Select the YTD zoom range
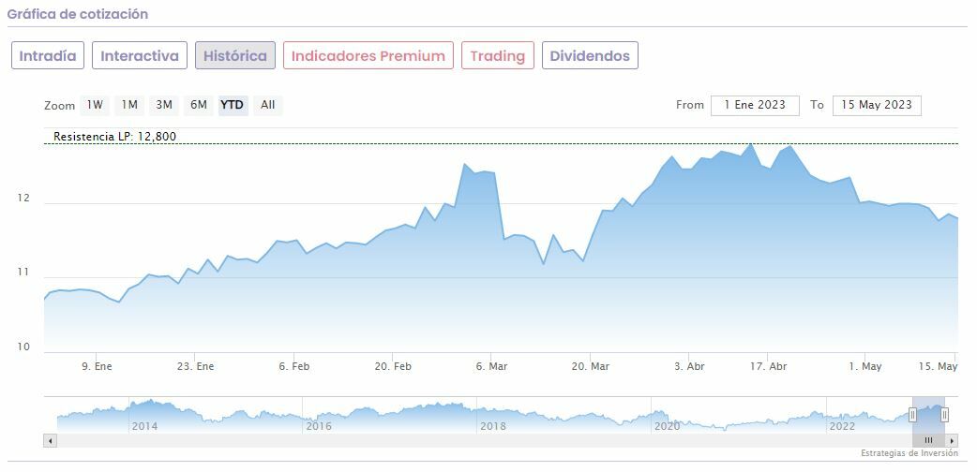 point(232,105)
